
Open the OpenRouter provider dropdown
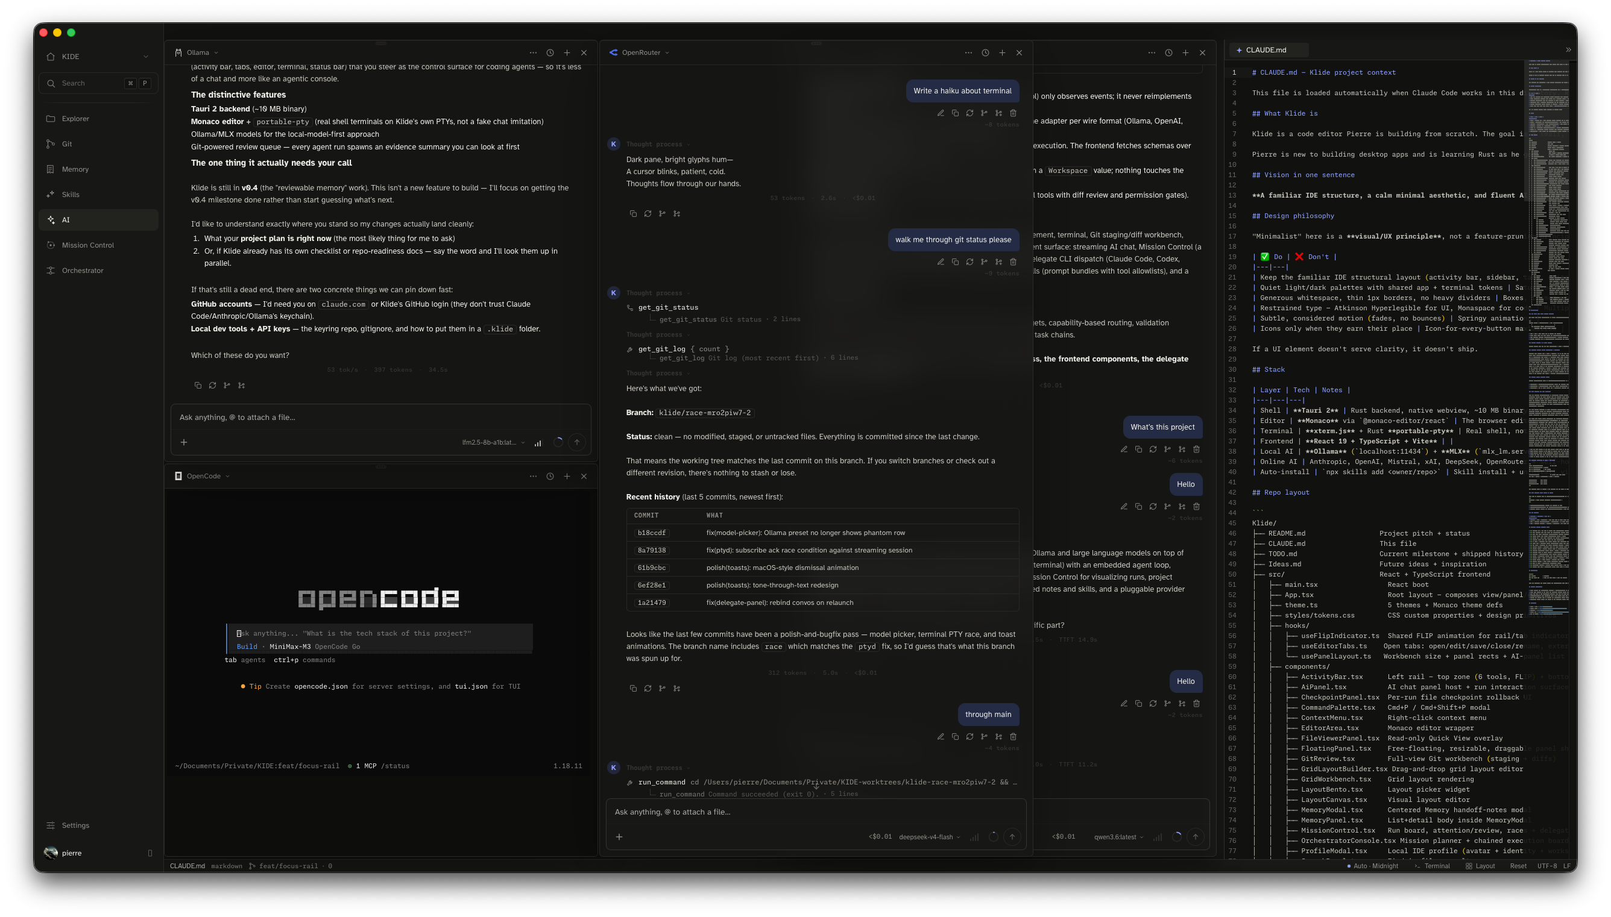[639, 52]
